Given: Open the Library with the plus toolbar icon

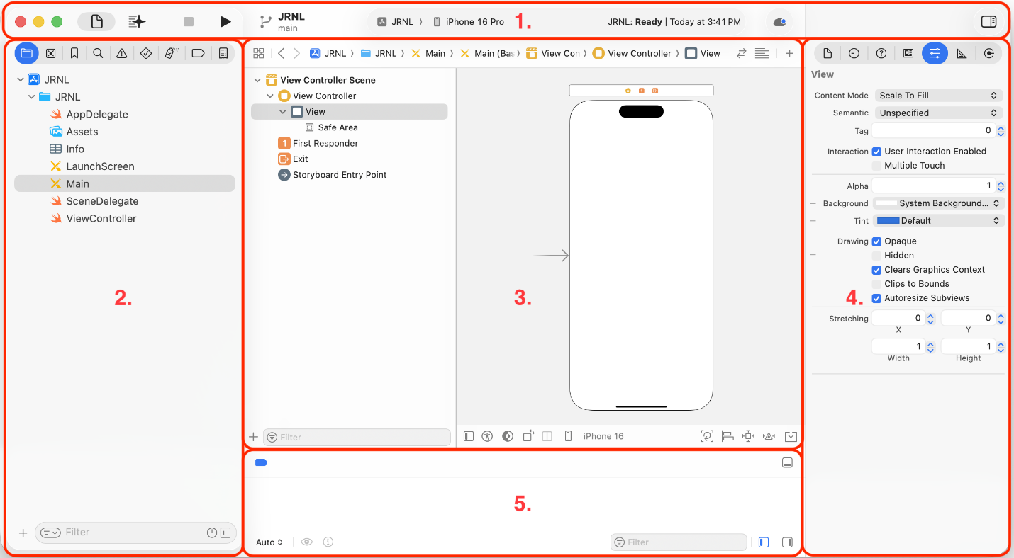Looking at the screenshot, I should 789,52.
